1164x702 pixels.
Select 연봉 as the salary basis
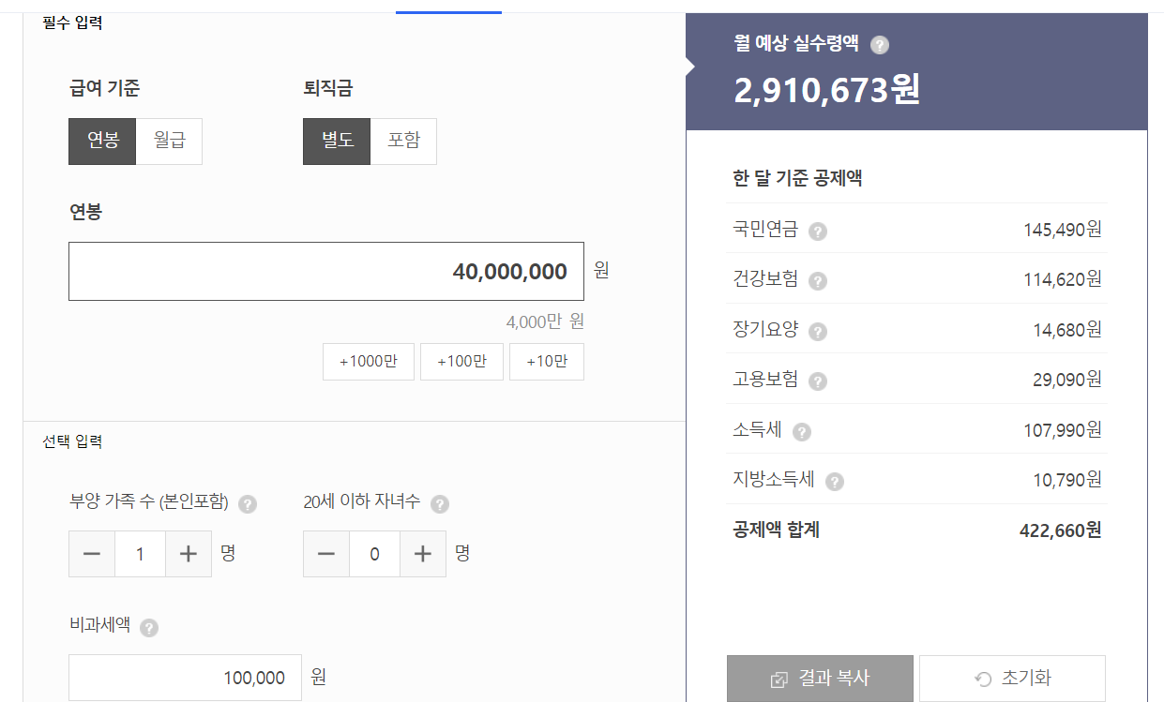pos(101,141)
